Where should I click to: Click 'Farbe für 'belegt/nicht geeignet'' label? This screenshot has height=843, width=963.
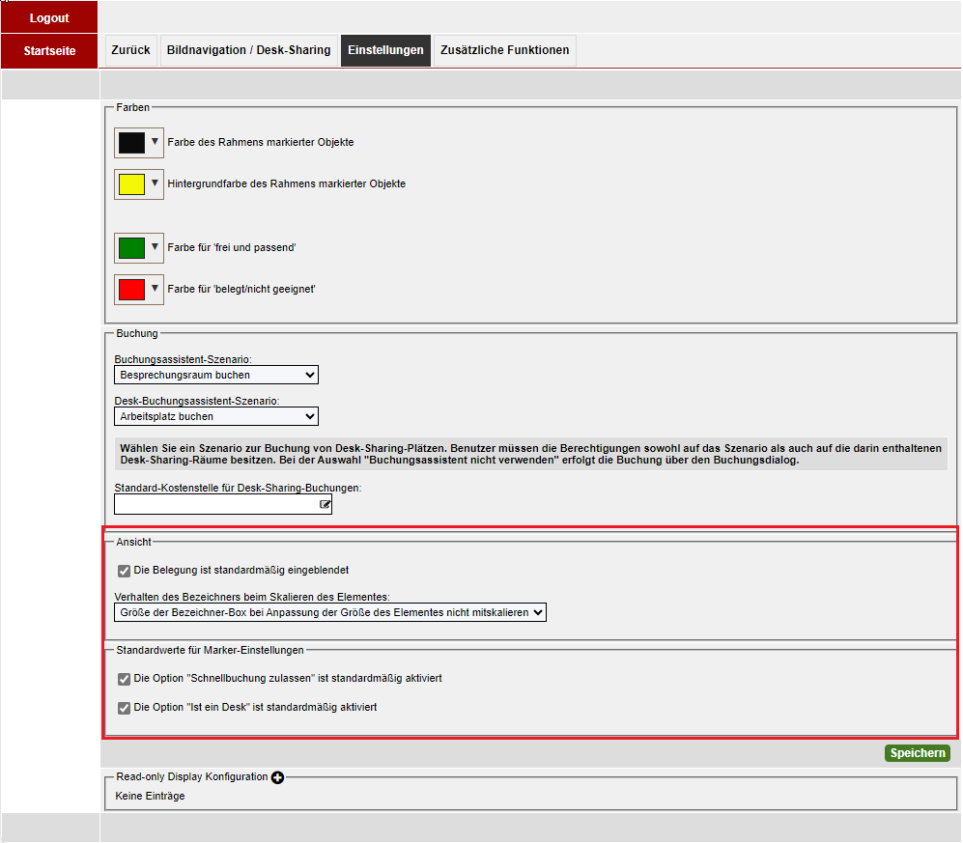click(241, 289)
